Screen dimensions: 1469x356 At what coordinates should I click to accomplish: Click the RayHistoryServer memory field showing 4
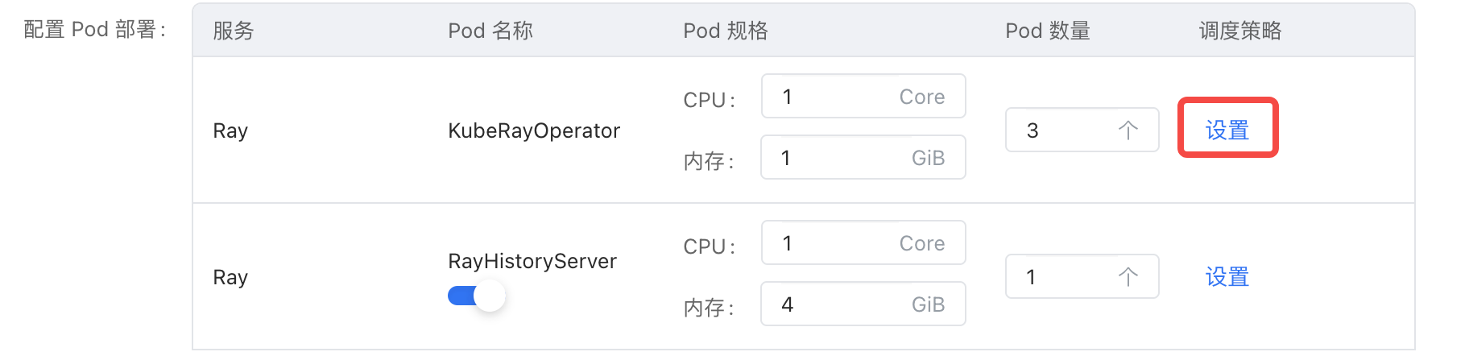(x=830, y=304)
